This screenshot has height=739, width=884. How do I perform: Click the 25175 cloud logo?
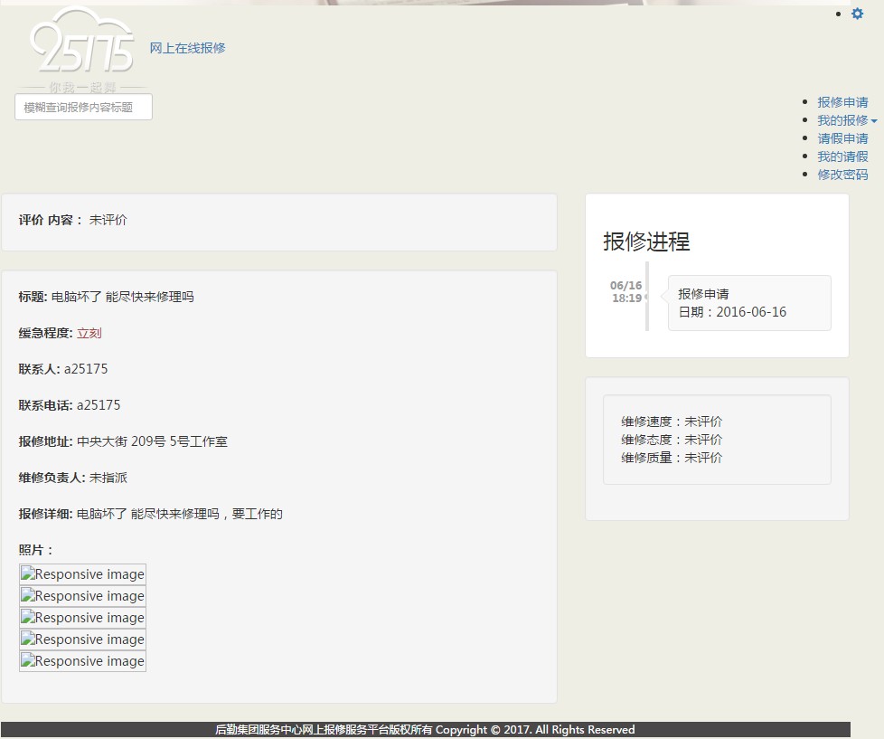click(x=83, y=50)
